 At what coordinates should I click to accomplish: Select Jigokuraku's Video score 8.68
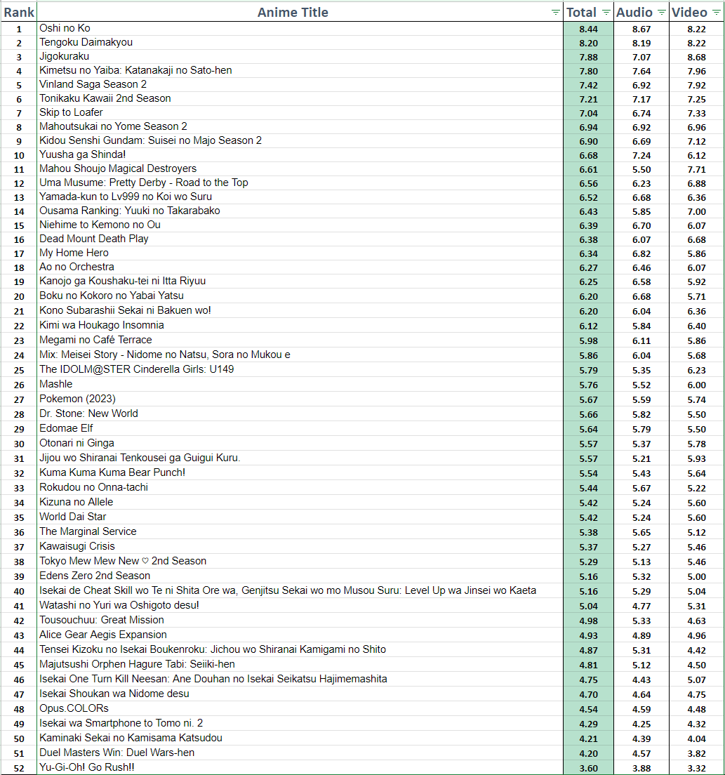point(697,57)
